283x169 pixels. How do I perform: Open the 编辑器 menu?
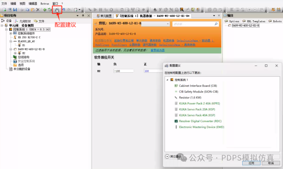coord(33,4)
